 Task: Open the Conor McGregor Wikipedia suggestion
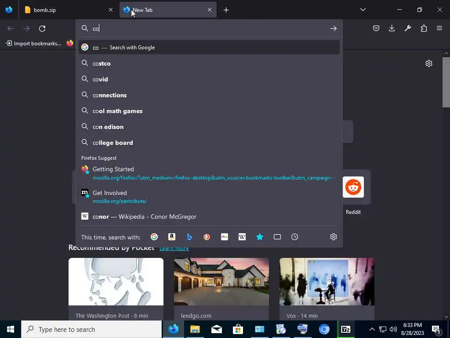click(x=209, y=217)
